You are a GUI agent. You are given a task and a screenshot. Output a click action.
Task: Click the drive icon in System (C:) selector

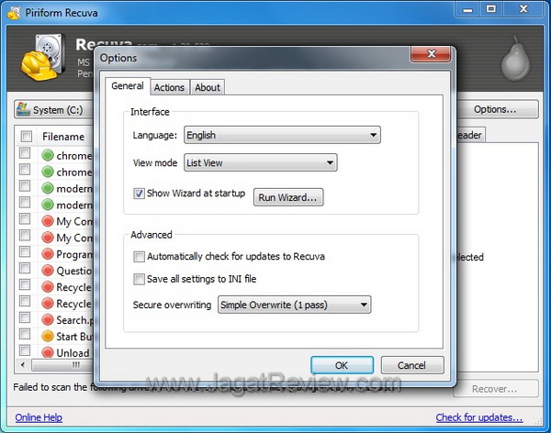coord(23,110)
